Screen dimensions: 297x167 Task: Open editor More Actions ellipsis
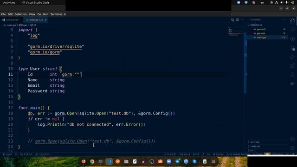click(x=242, y=20)
